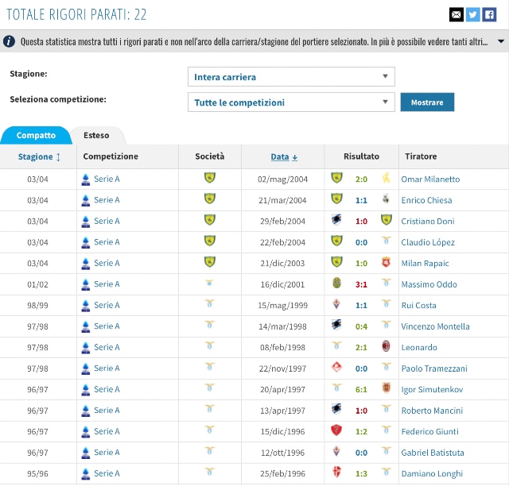Click the Mostrare button
This screenshot has height=486, width=509.
point(427,102)
